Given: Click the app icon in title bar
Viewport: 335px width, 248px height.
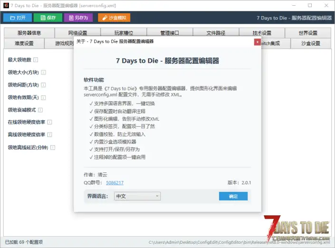Looking at the screenshot, I should coord(6,5).
